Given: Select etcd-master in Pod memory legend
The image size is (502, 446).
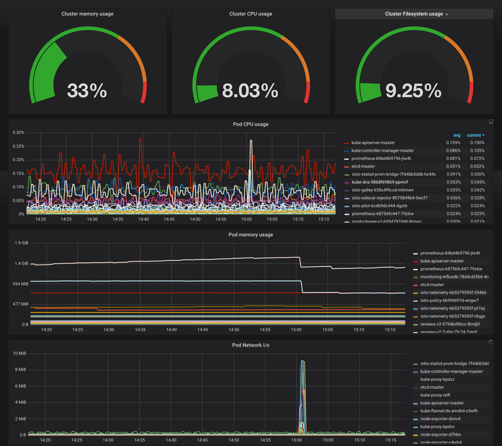Looking at the screenshot, I should point(432,285).
